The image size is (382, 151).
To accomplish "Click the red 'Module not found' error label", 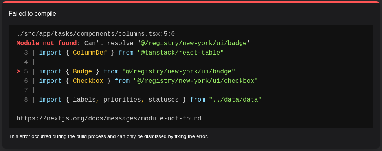I will tap(47, 43).
